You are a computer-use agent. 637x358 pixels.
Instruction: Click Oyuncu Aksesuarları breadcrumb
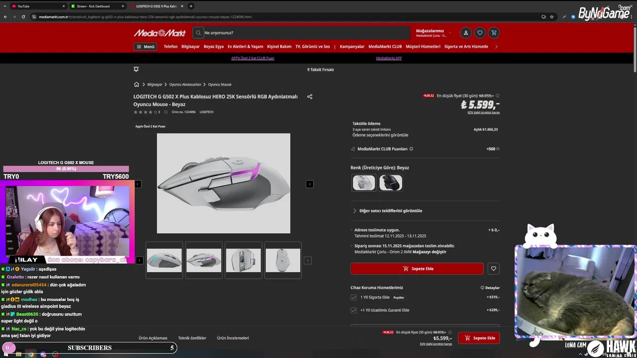click(185, 85)
